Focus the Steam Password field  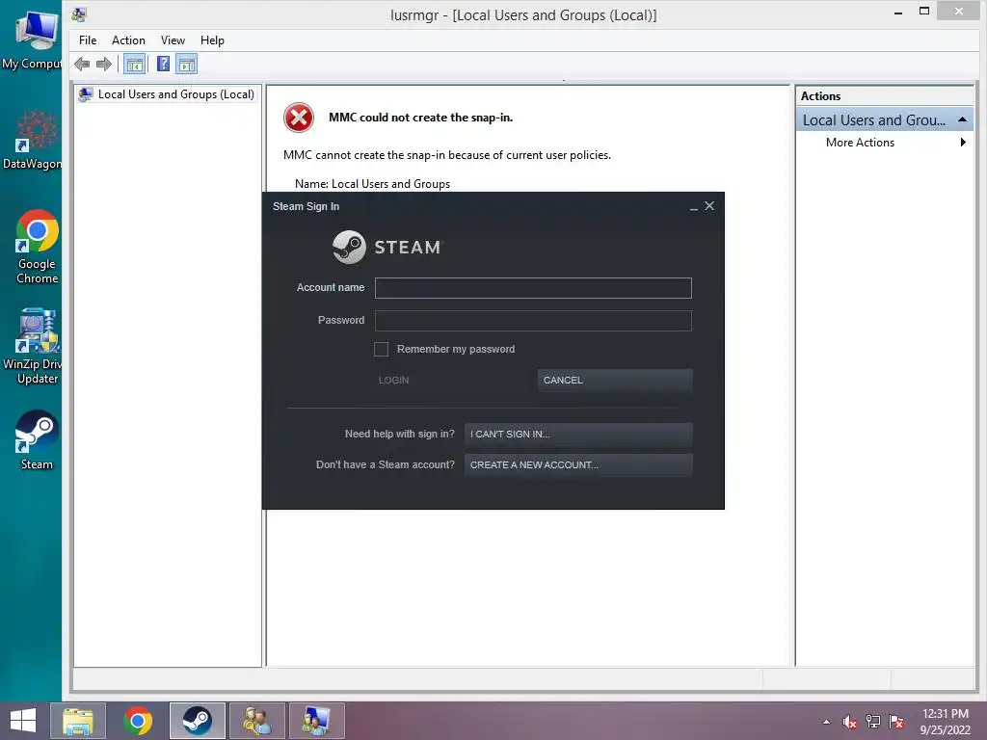tap(533, 320)
